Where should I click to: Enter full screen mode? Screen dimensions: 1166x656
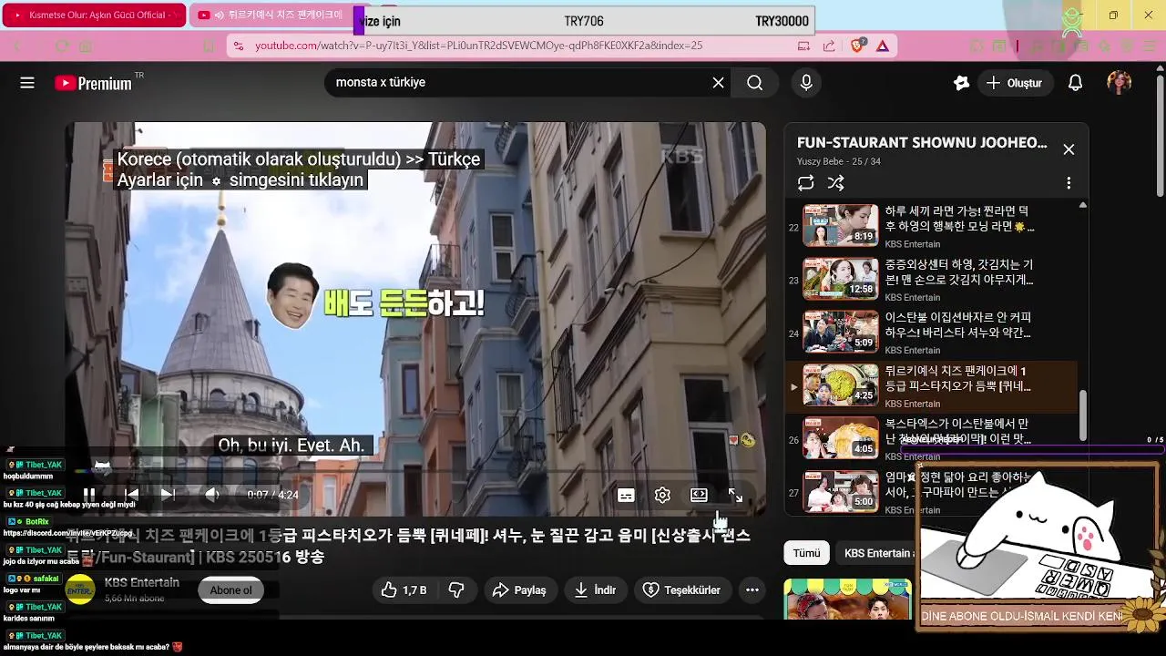pyautogui.click(x=735, y=495)
